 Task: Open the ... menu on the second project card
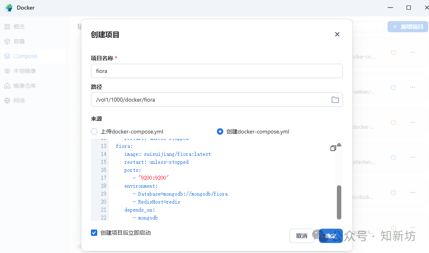pos(412,87)
